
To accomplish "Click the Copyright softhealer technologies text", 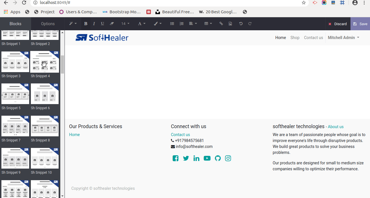I will [103, 188].
